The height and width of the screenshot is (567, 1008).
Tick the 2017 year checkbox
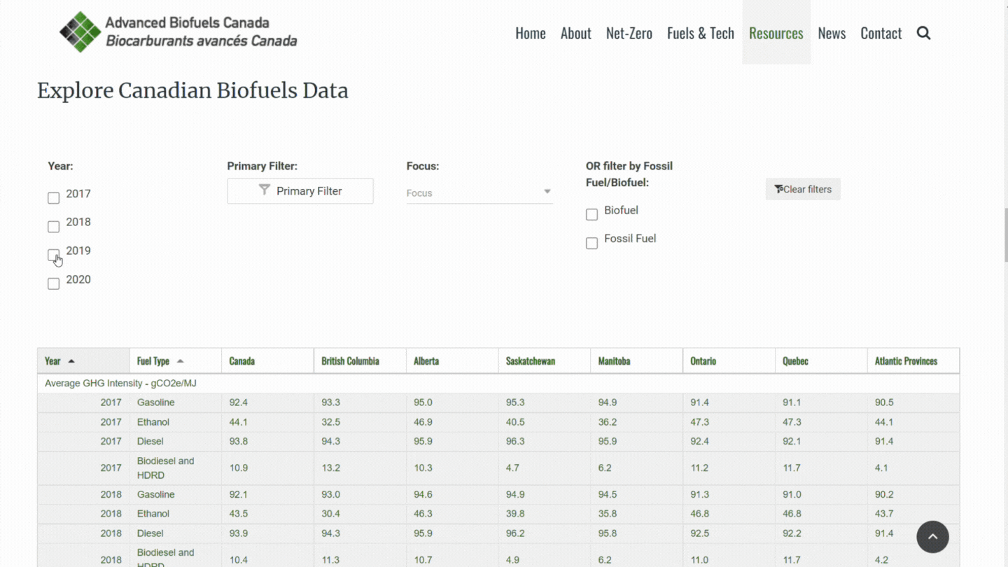(x=53, y=198)
